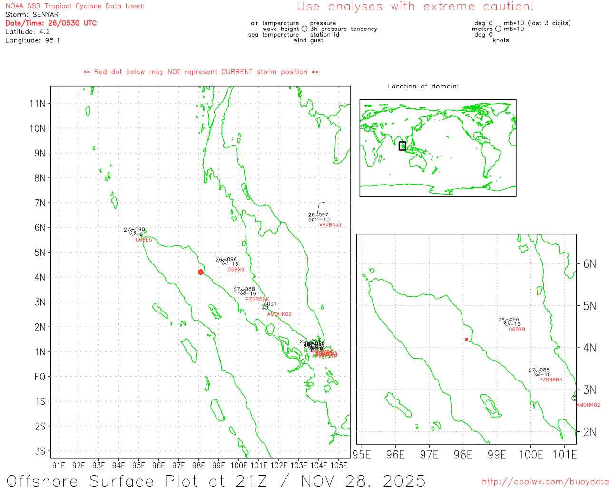Click the red storm position dot on main map
Viewport: 609px width, 487px height.
(201, 272)
